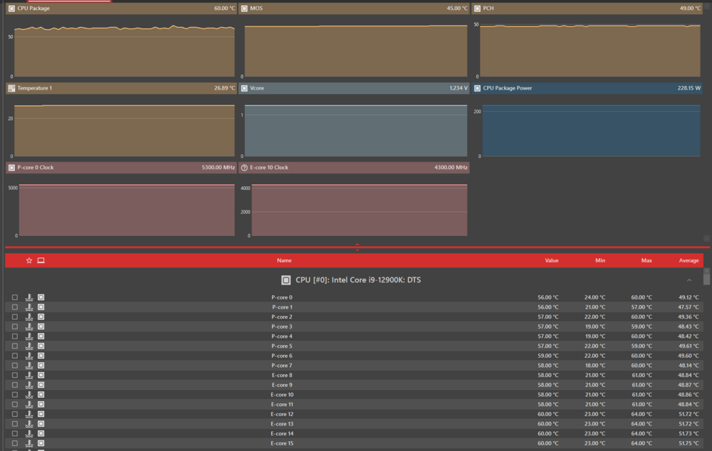Click the thermometer icon in P-core 0 row

29,297
